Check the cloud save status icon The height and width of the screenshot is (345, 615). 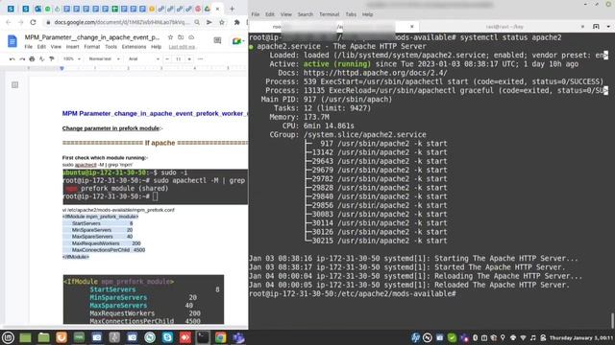191,37
